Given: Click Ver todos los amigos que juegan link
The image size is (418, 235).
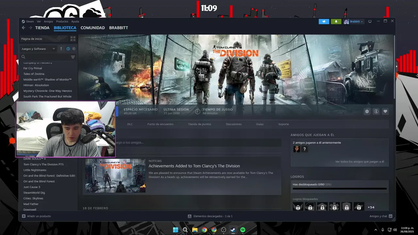Looking at the screenshot, I should 360,162.
